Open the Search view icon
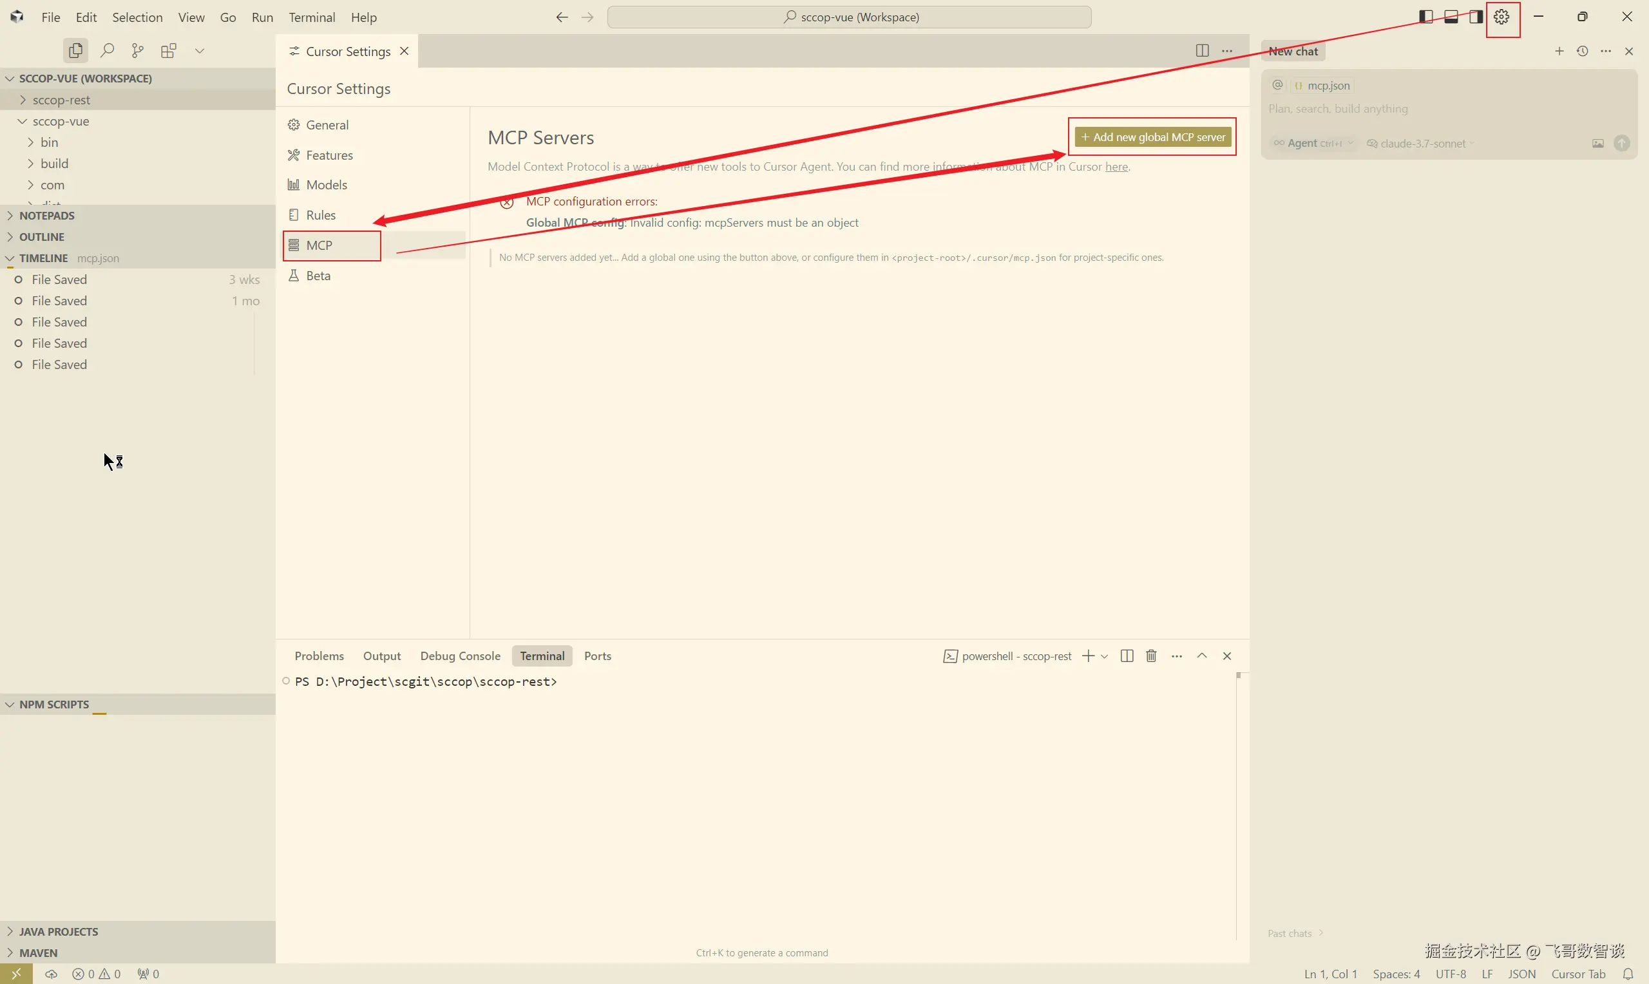This screenshot has width=1649, height=984. coord(107,50)
